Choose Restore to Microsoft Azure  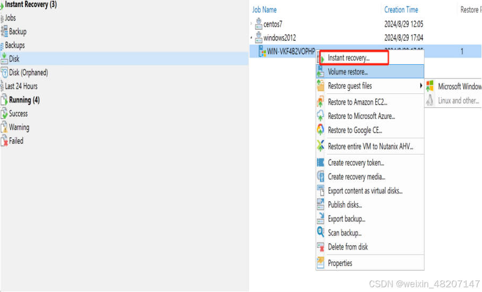[x=370, y=116]
